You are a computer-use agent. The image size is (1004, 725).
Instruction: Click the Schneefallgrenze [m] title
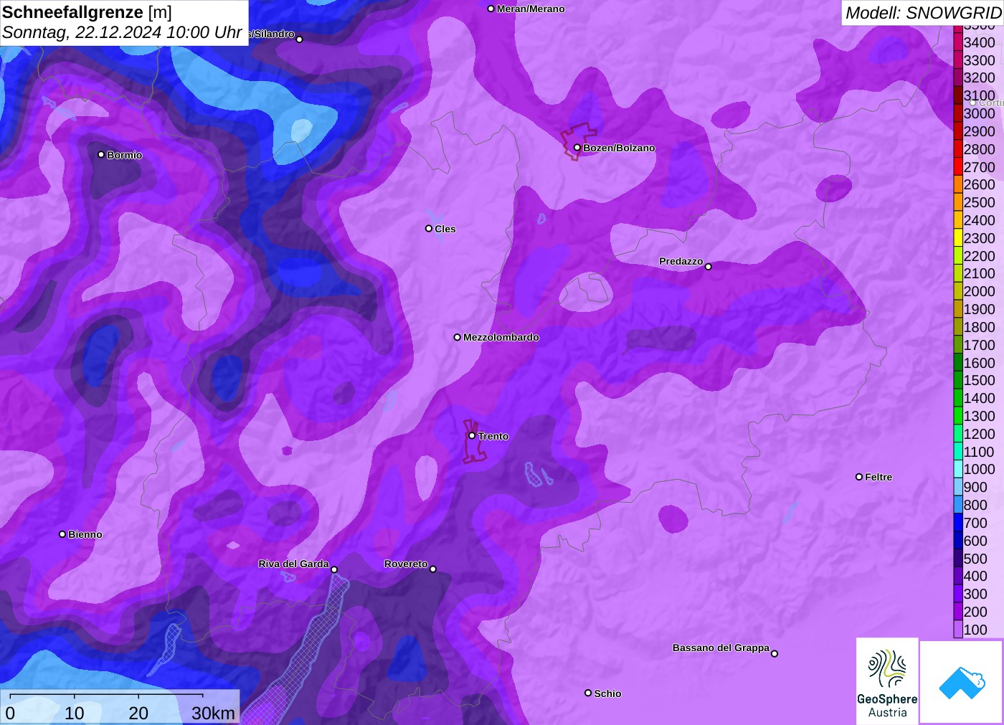tap(87, 12)
